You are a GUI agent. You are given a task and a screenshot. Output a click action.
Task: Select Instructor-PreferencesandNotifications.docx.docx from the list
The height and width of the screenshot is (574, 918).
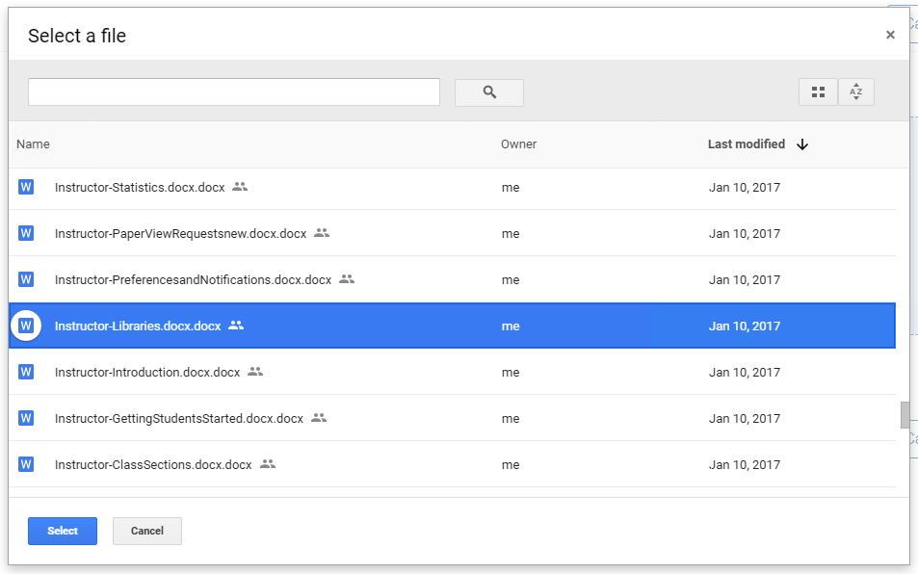click(193, 279)
